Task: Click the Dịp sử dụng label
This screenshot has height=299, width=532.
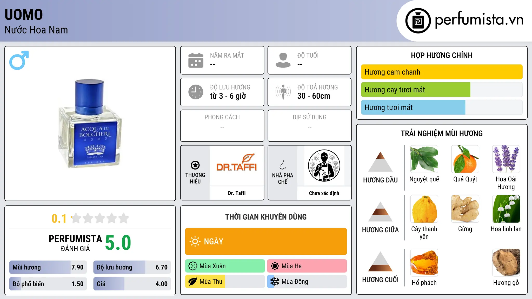Action: (x=309, y=117)
